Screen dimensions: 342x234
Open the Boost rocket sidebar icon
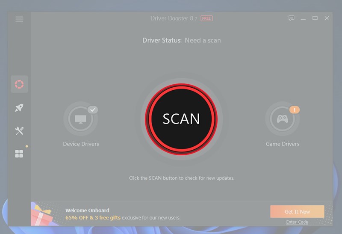pos(19,108)
